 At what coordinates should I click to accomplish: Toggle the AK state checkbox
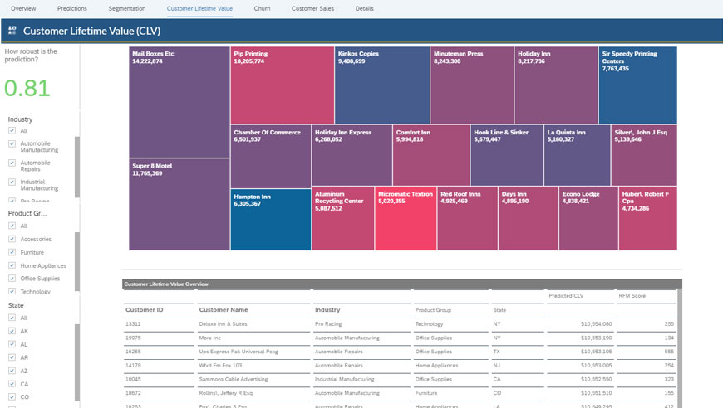[12, 331]
